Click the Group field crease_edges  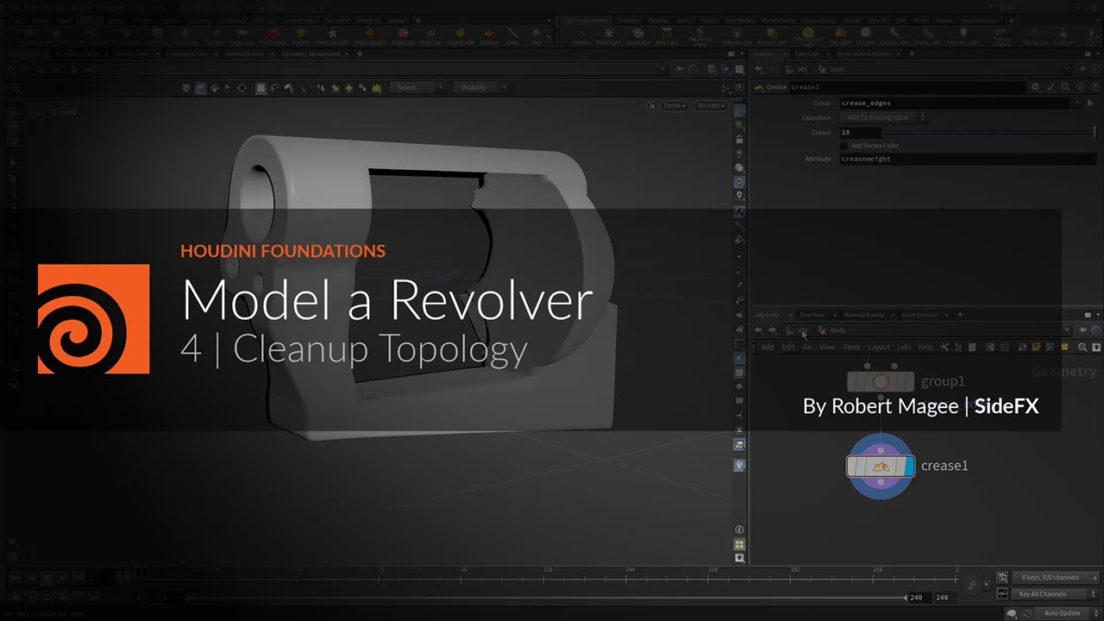(x=955, y=103)
